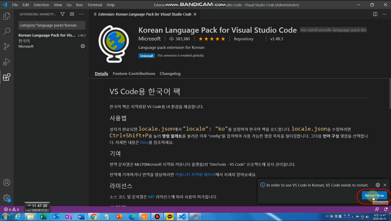
Task: Open Microsoft Edge from the taskbar
Action: click(132, 217)
